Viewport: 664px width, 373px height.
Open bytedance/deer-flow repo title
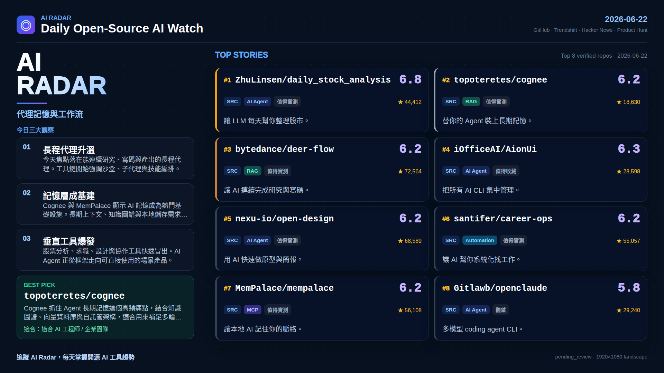pyautogui.click(x=284, y=149)
